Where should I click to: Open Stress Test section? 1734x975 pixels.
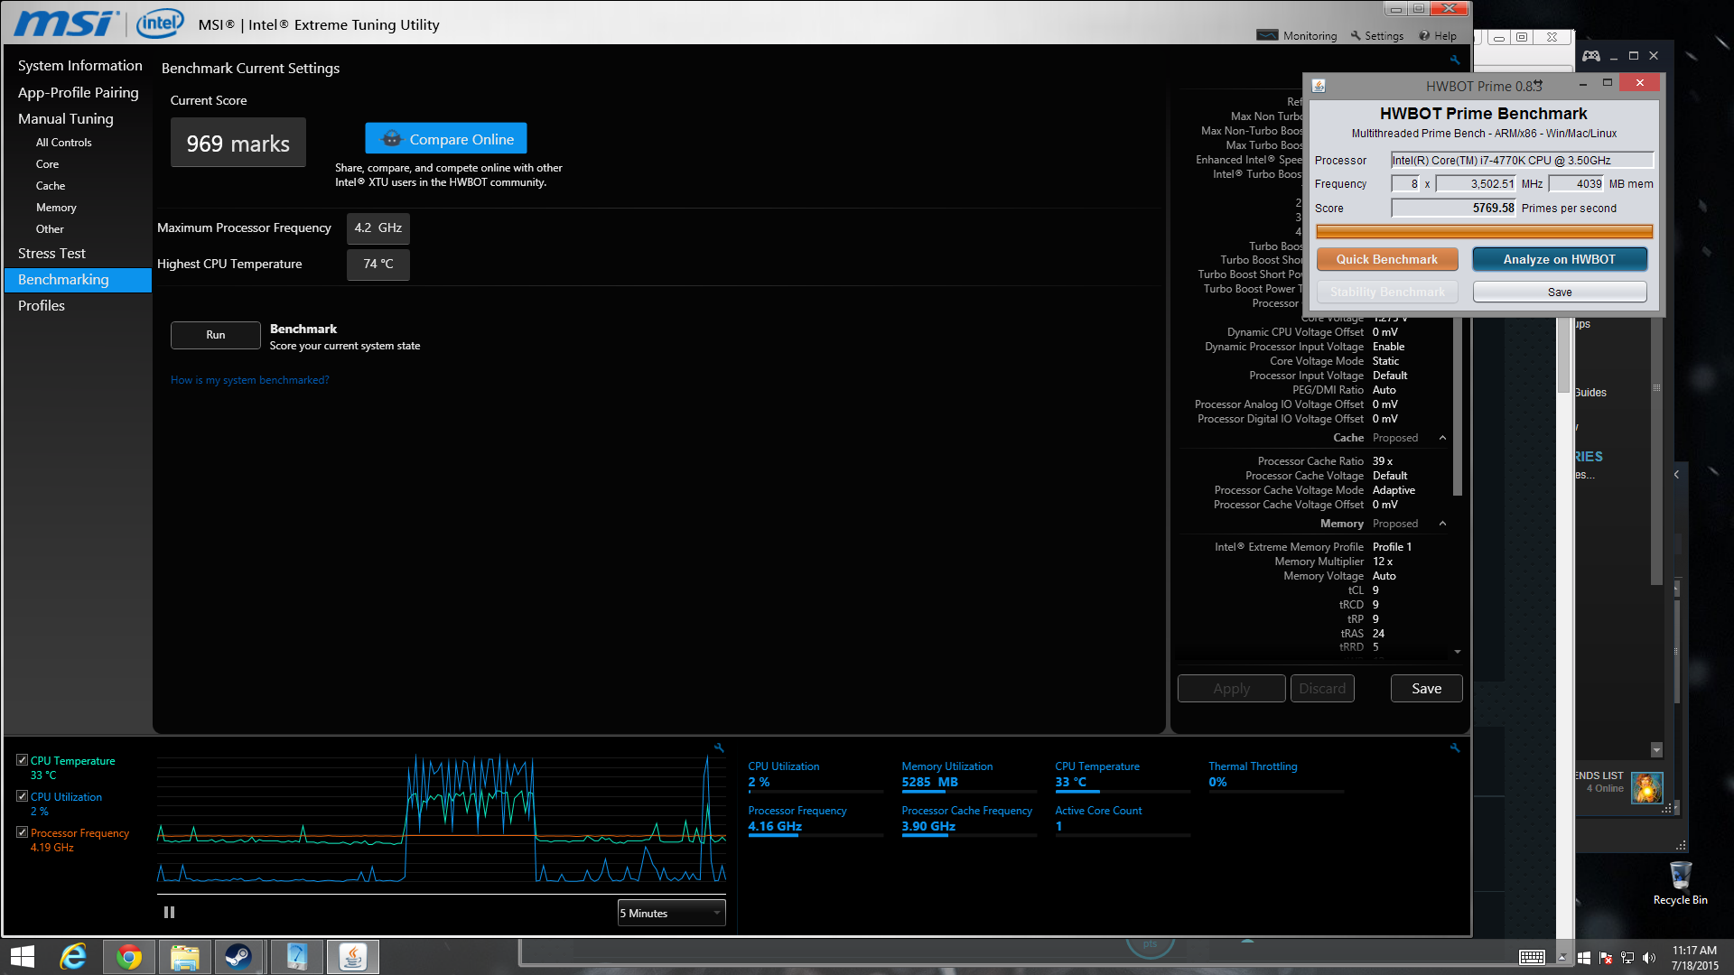[x=51, y=254]
